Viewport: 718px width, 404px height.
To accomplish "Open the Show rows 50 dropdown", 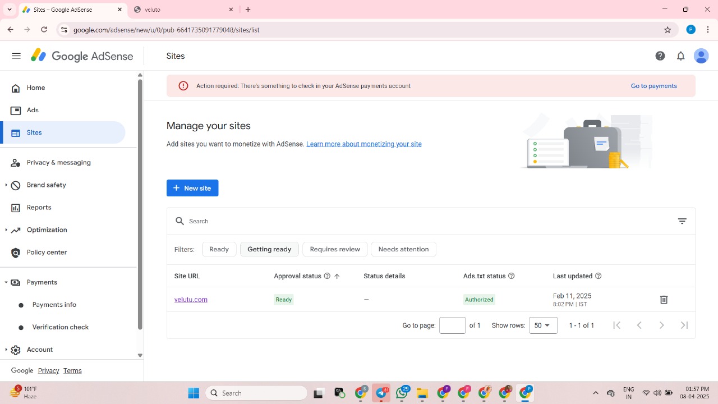I will 543,325.
